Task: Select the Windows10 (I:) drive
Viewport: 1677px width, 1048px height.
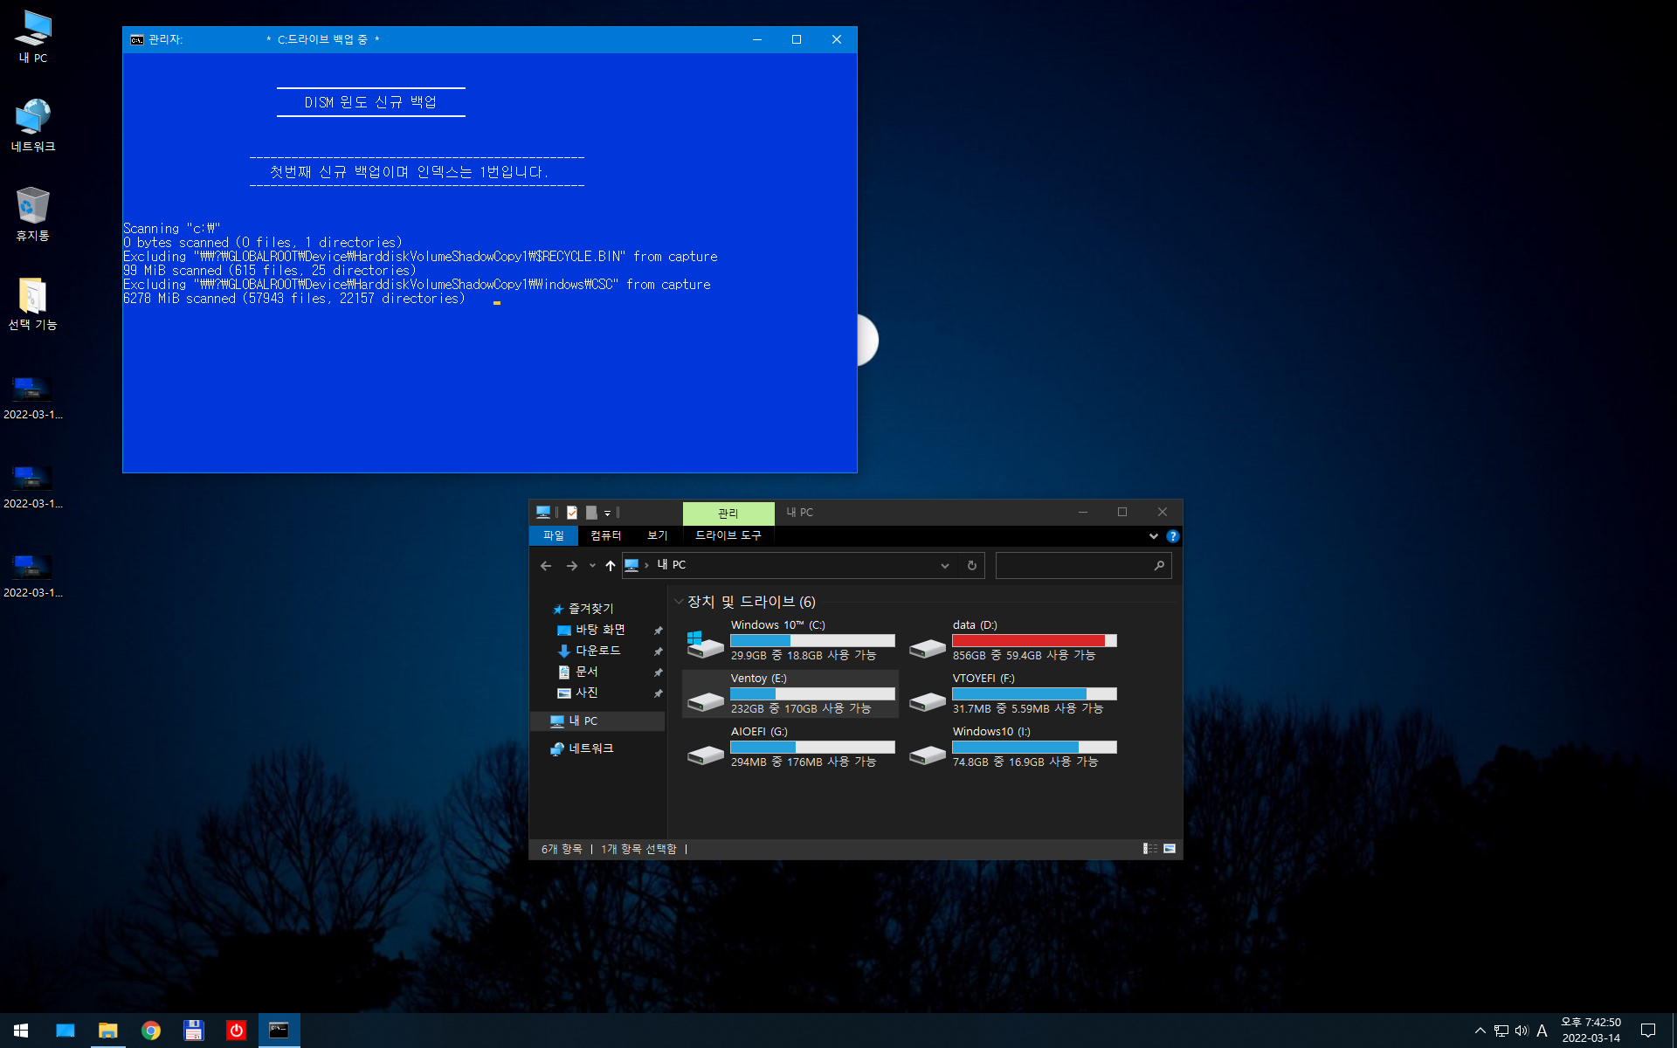Action: pyautogui.click(x=1013, y=747)
